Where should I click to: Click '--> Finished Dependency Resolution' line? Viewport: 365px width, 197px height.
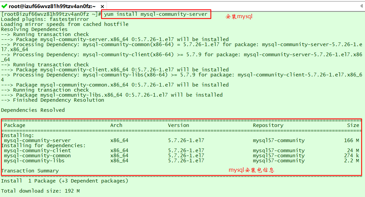coord(52,100)
